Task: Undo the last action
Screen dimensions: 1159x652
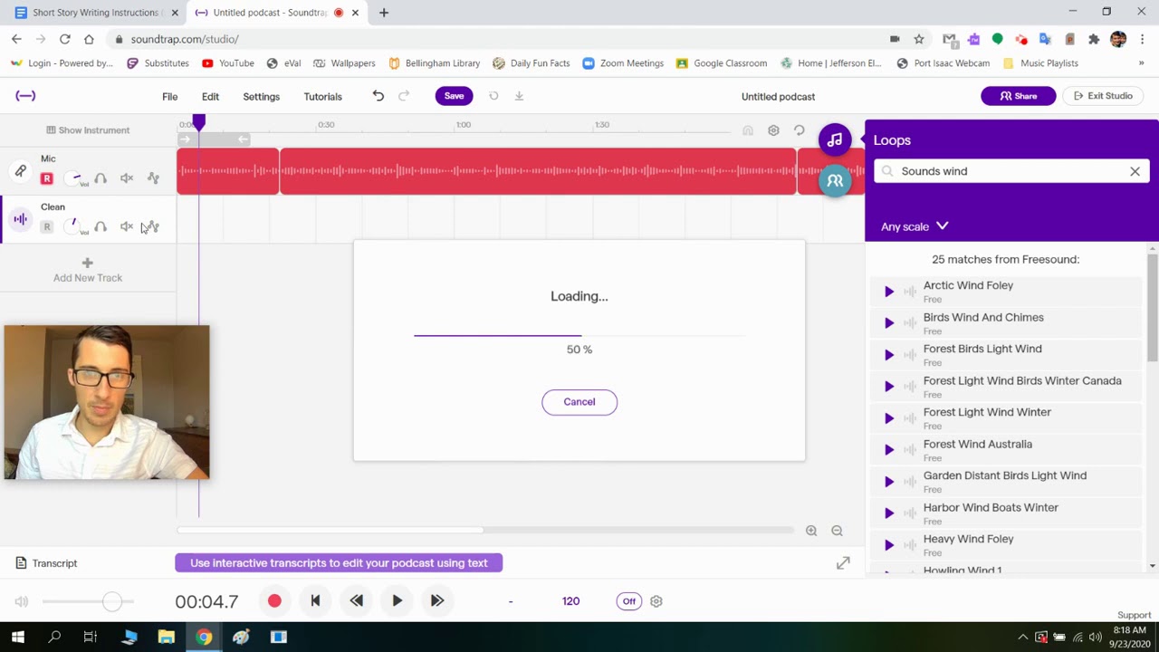Action: (x=378, y=96)
